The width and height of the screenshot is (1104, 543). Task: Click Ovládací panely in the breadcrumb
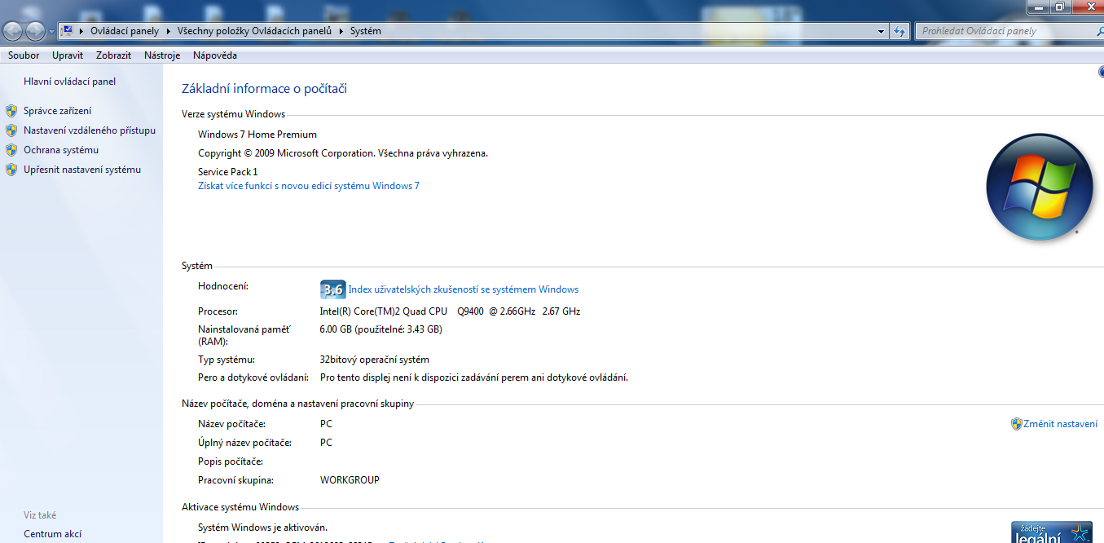(125, 31)
